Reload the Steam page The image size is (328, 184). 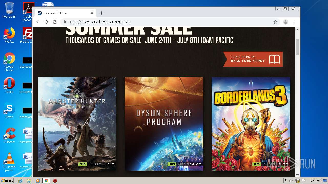(x=55, y=22)
